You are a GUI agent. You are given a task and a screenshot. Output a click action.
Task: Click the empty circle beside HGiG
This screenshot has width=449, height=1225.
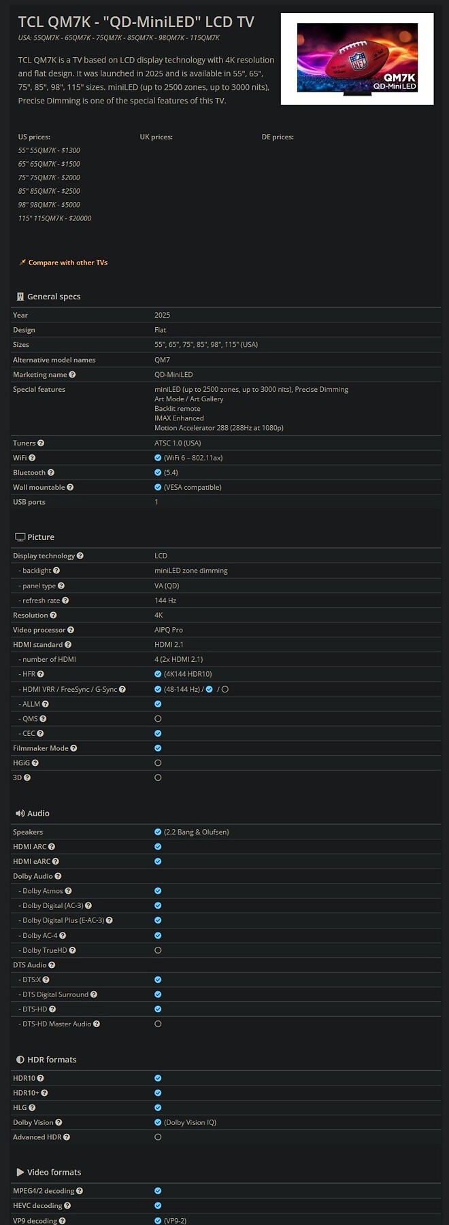coord(157,762)
